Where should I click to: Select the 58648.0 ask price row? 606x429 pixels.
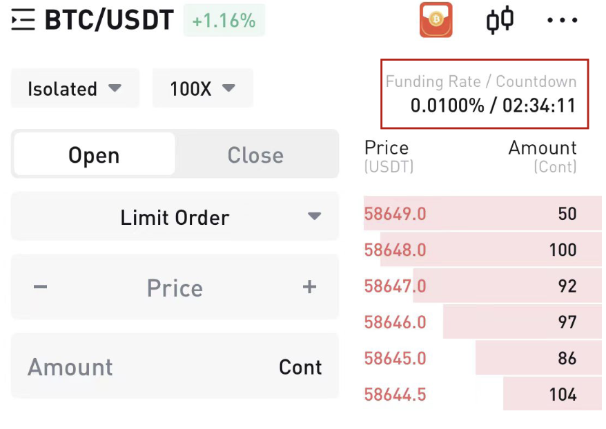(482, 250)
